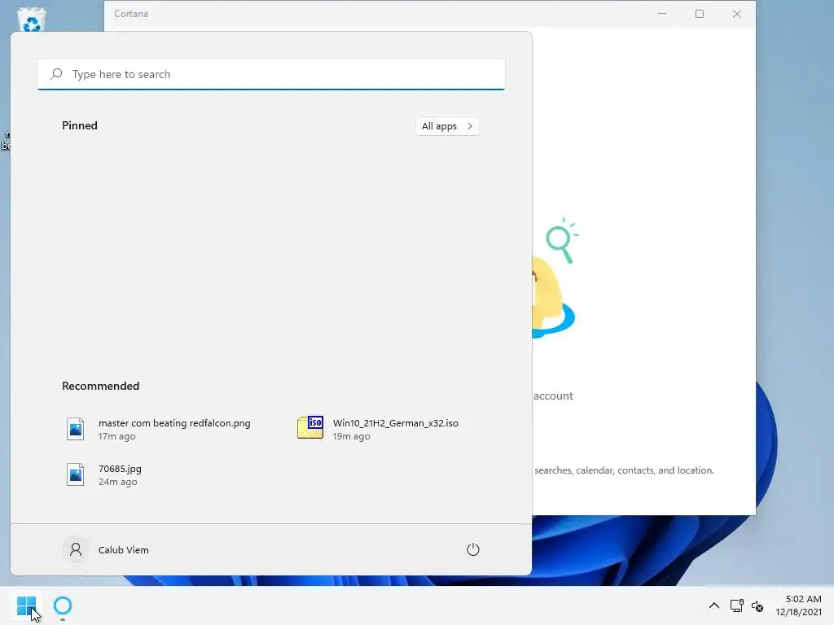This screenshot has width=834, height=625.
Task: Click the image icon beside 70685.jpg
Action: pyautogui.click(x=75, y=474)
